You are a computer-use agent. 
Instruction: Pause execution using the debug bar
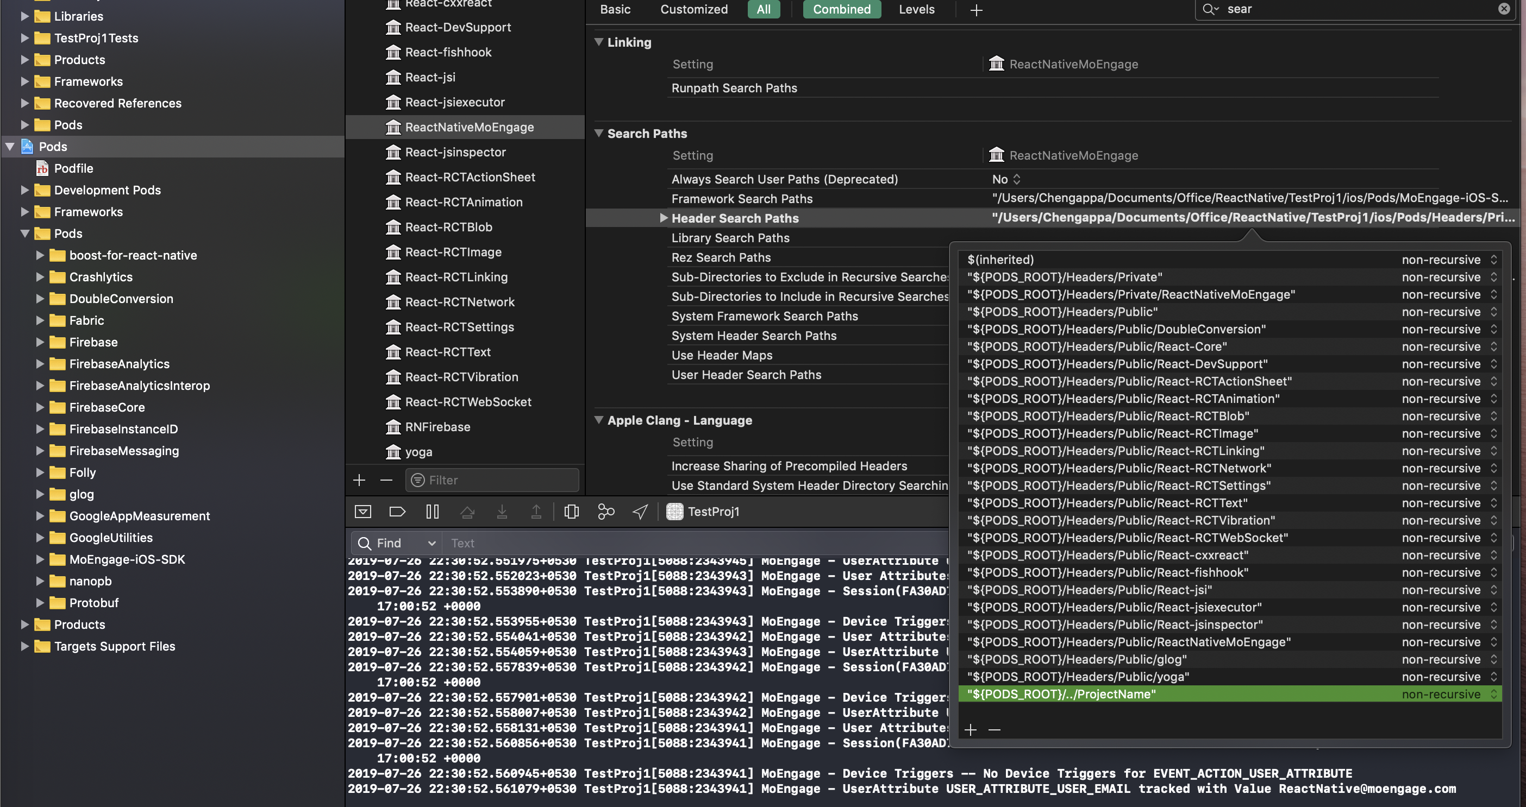tap(433, 511)
